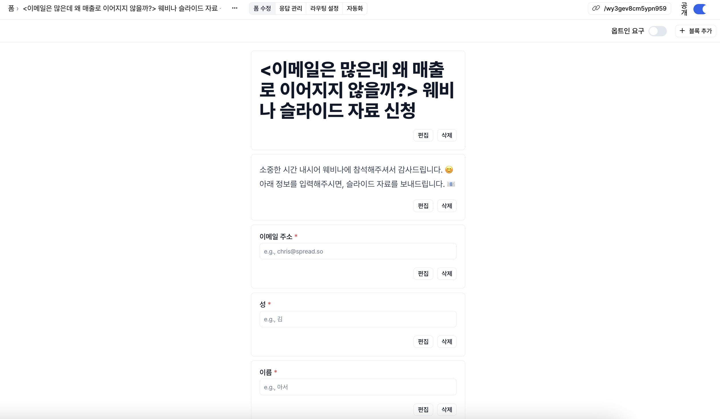
Task: Open the 라우팅 설정 tab
Action: 324,9
